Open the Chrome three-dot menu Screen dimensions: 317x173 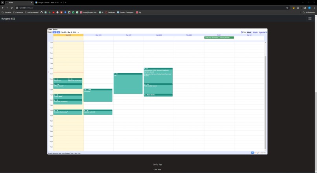click(314, 8)
